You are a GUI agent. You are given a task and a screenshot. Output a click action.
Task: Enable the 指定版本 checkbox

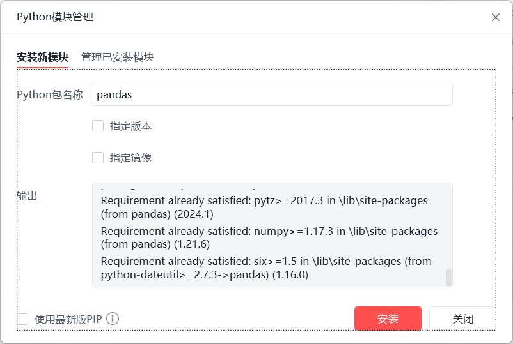98,126
